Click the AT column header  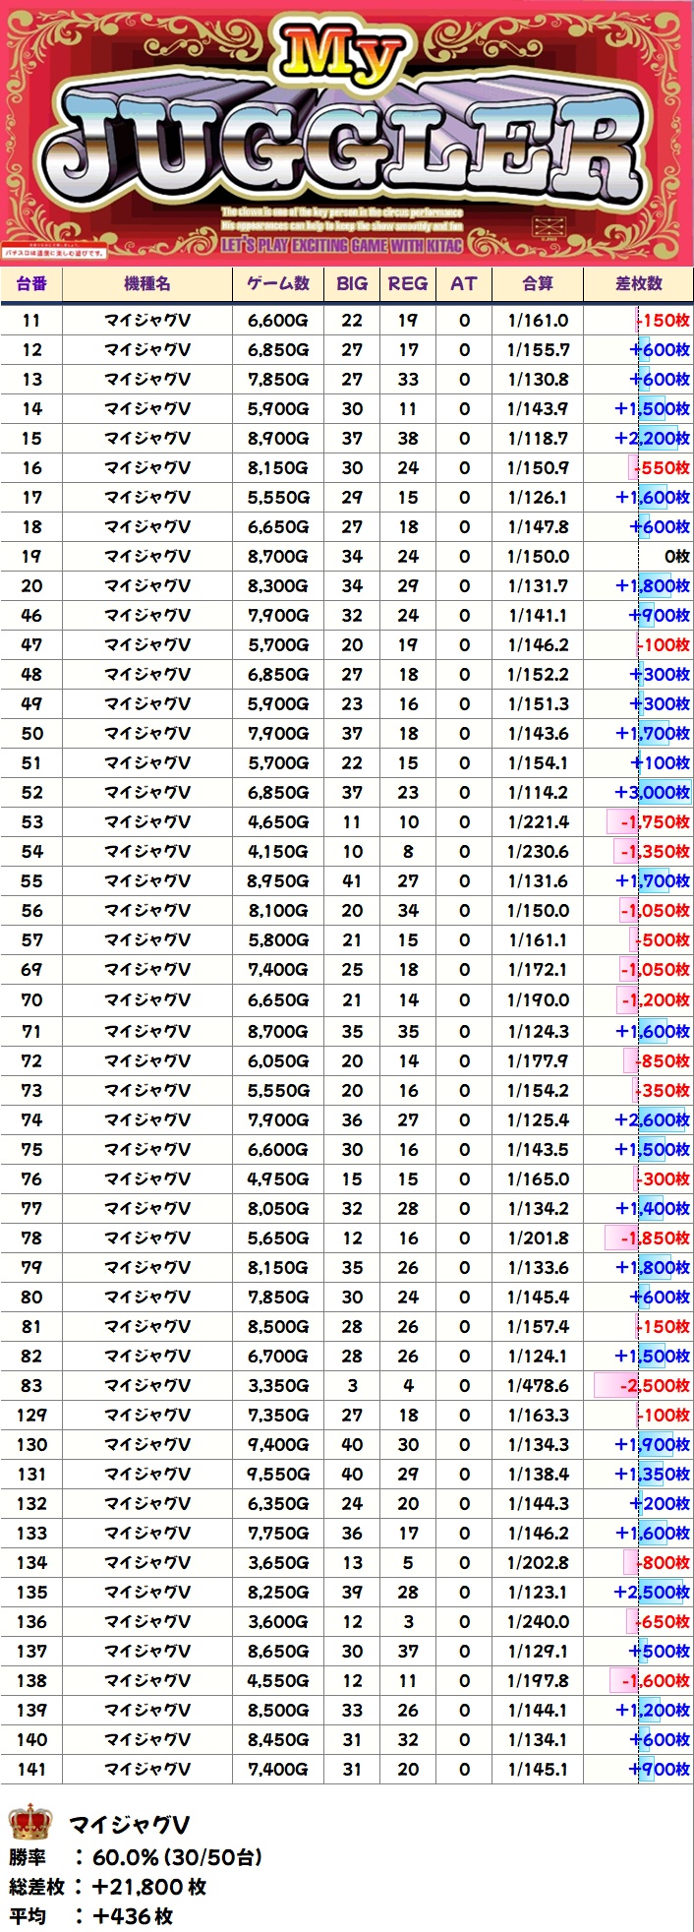point(464,283)
